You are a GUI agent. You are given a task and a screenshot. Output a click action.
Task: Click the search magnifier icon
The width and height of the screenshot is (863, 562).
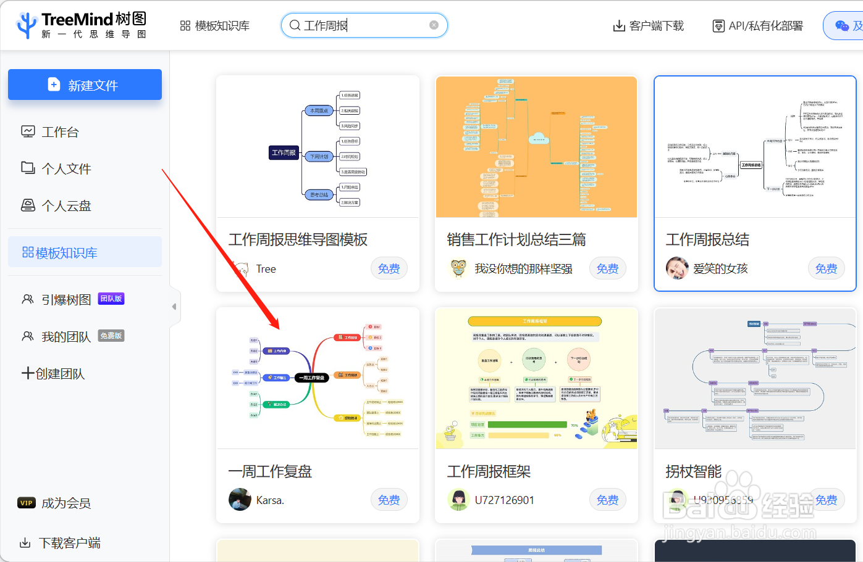click(295, 25)
